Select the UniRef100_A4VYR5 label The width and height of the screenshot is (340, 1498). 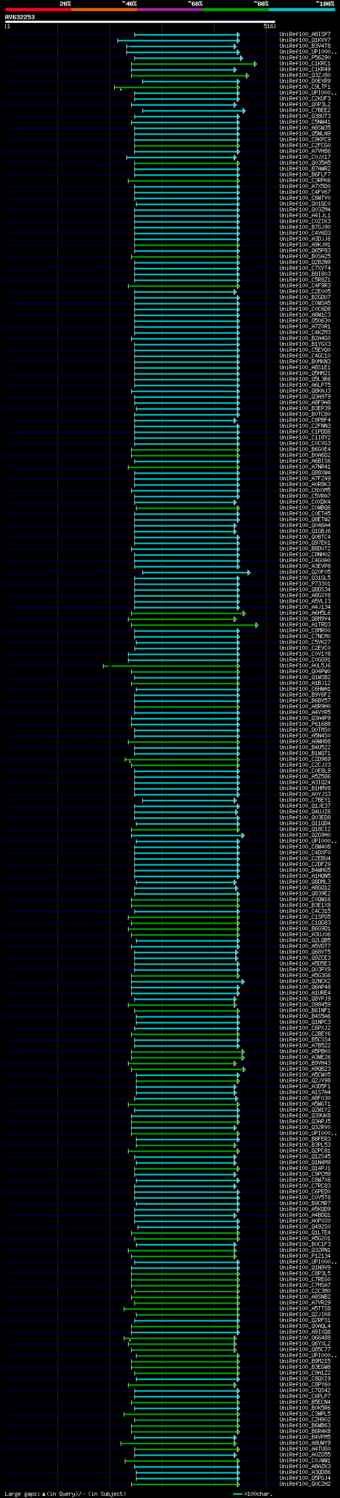(305, 712)
